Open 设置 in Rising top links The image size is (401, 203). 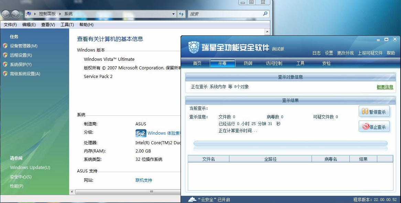(x=329, y=53)
